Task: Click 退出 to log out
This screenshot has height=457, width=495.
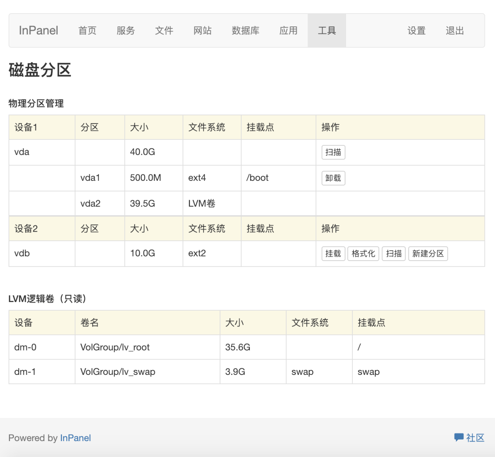Action: click(454, 31)
